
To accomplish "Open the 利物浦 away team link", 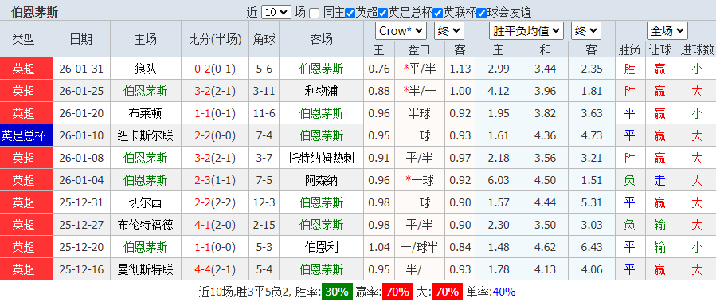I will (x=322, y=92).
